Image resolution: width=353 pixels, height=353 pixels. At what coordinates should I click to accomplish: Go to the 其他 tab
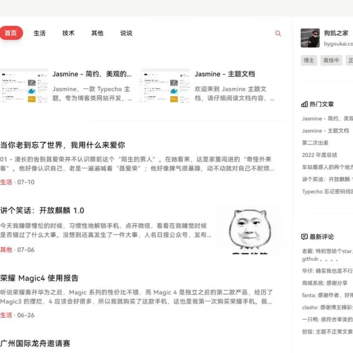coord(97,33)
